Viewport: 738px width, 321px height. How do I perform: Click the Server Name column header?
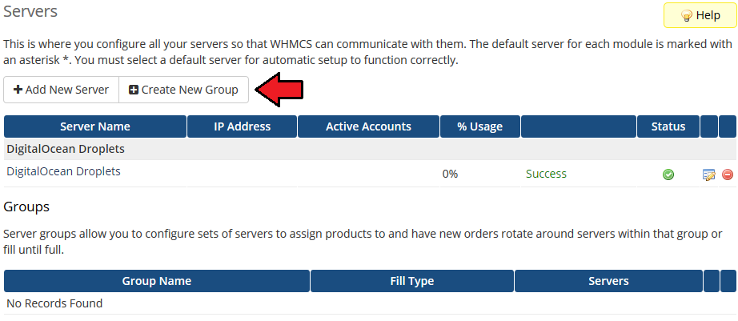click(95, 126)
